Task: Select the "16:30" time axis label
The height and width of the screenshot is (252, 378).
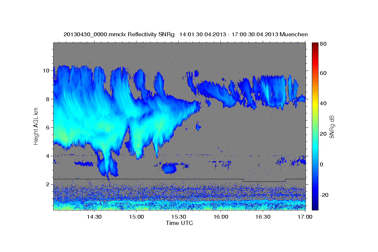Action: pyautogui.click(x=263, y=217)
